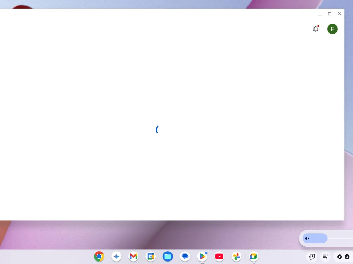
Task: Launch Google Chrome from the shelf
Action: click(99, 256)
